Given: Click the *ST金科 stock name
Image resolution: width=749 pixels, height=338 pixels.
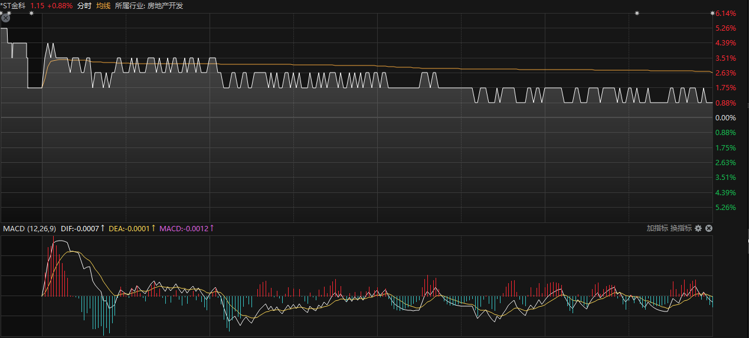Looking at the screenshot, I should click(13, 5).
